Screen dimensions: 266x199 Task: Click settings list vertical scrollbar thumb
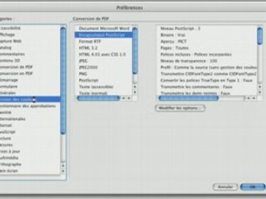260,36
